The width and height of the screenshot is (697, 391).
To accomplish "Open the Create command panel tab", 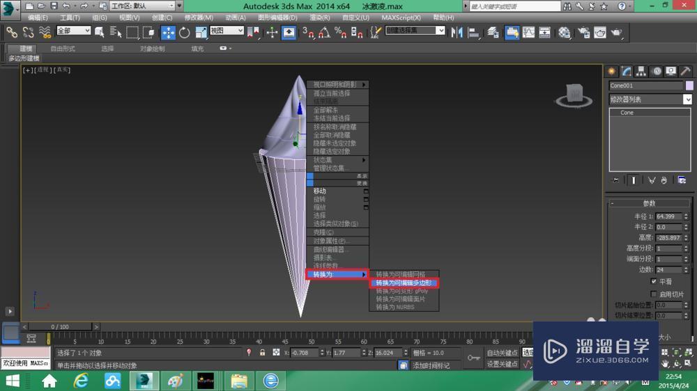I will click(x=612, y=71).
